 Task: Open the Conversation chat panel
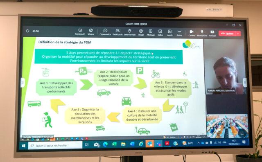click(x=105, y=32)
